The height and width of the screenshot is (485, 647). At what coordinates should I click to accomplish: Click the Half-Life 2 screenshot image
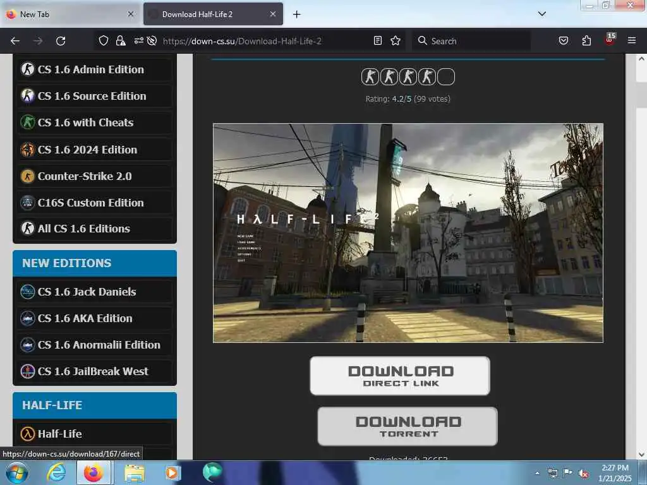[408, 233]
